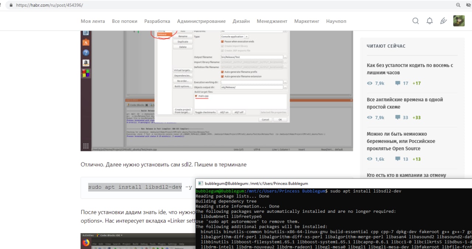
Task: Open article Все английские времена в одной простой схеме
Action: coord(405,103)
